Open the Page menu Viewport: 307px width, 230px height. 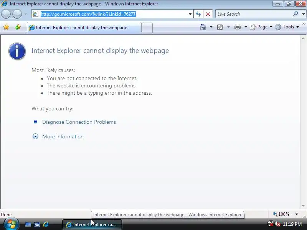coord(261,27)
